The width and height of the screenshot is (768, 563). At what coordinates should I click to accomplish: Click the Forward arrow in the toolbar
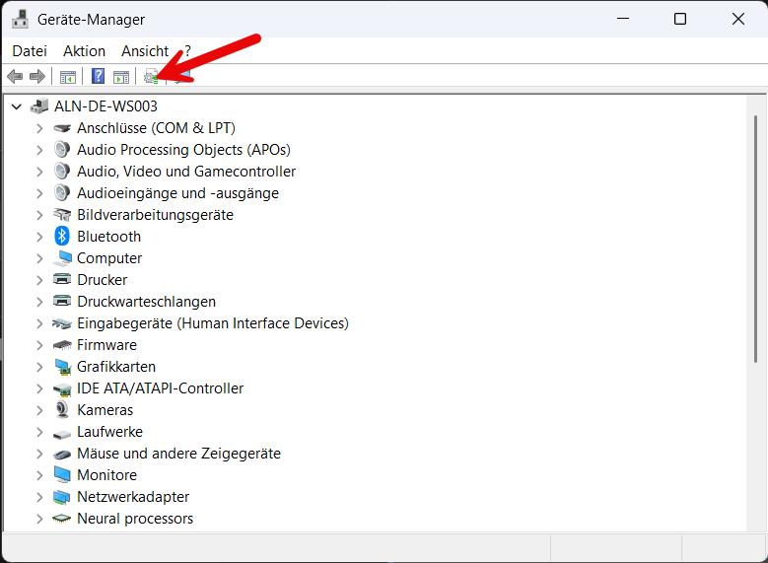37,77
